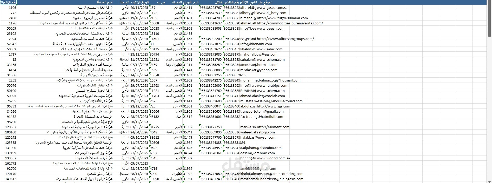Select PO box cell 10990
Viewport: 492px width, 183px height.
click(x=158, y=179)
